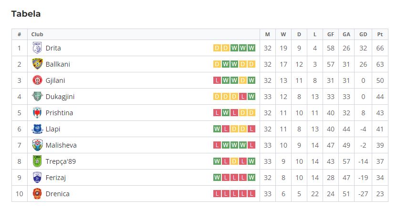Click the Trepça'89 green crest
The height and width of the screenshot is (220, 408).
click(37, 161)
